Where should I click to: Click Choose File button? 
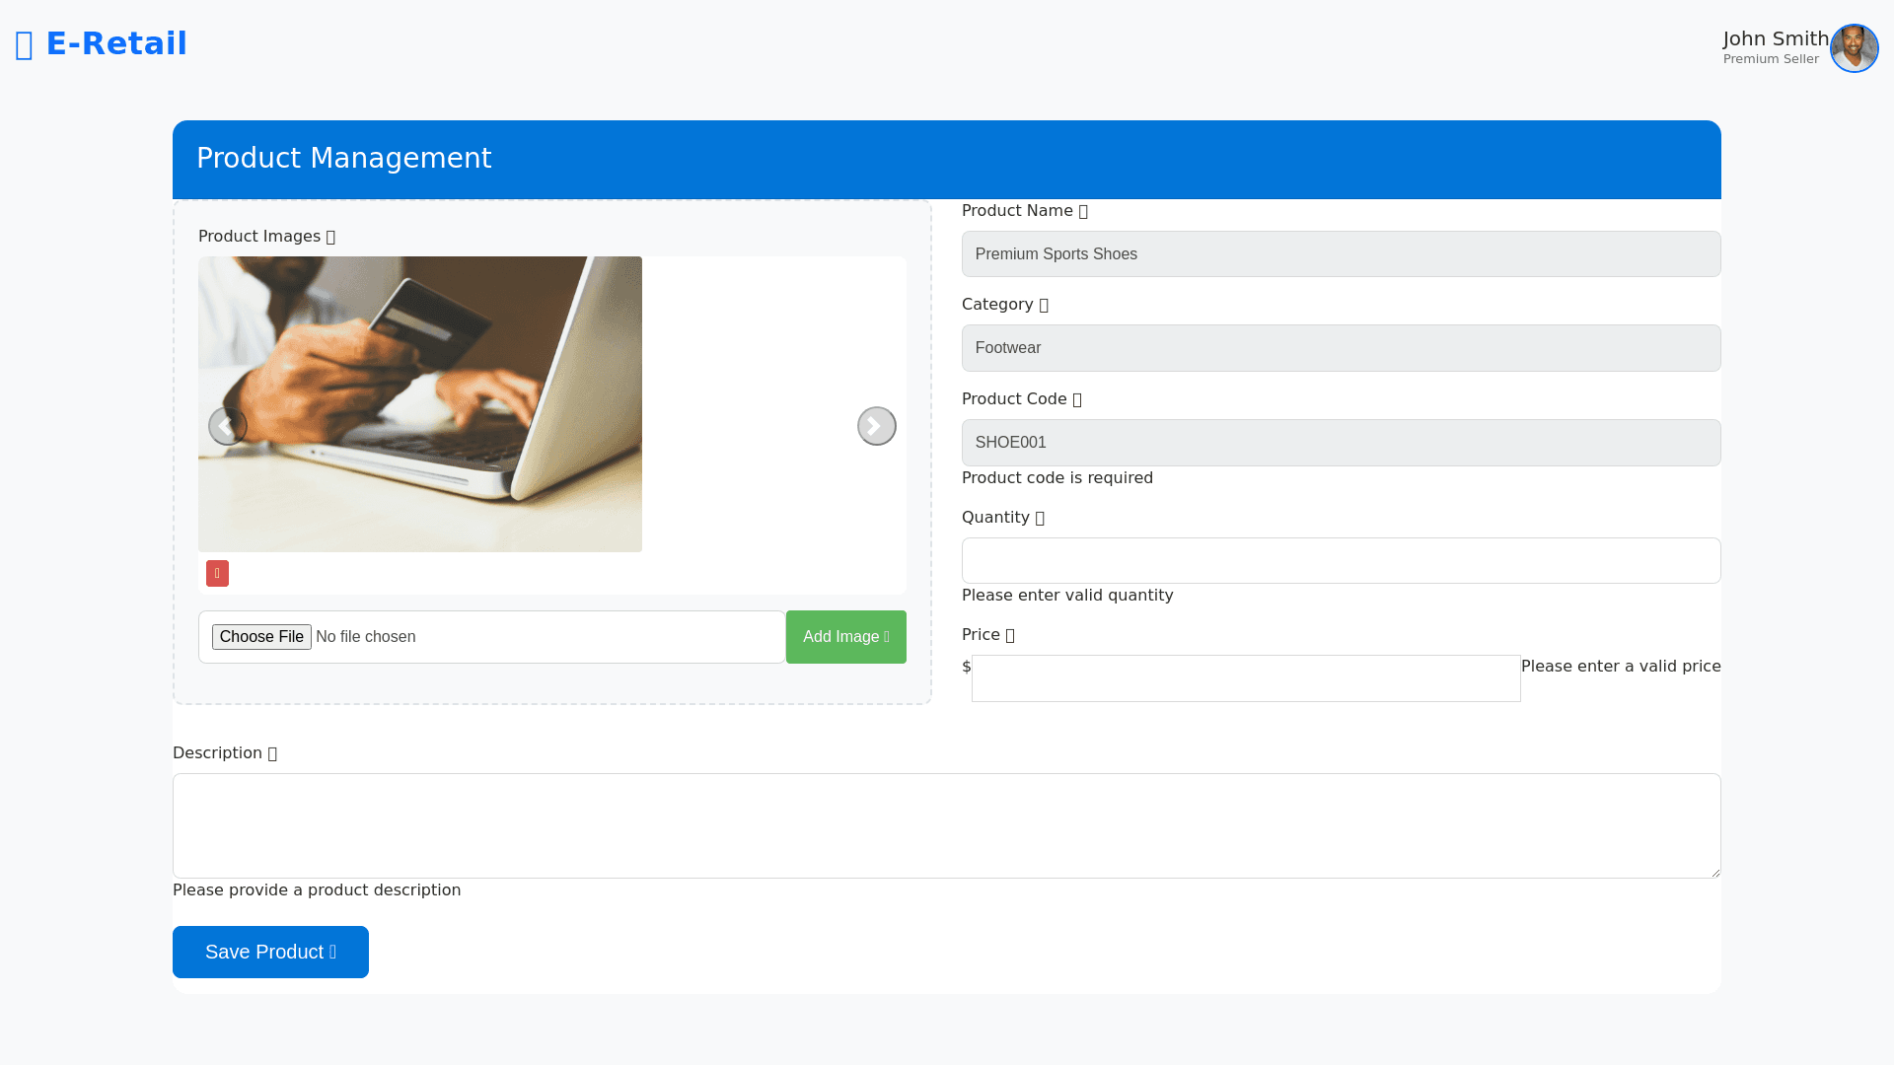(261, 637)
